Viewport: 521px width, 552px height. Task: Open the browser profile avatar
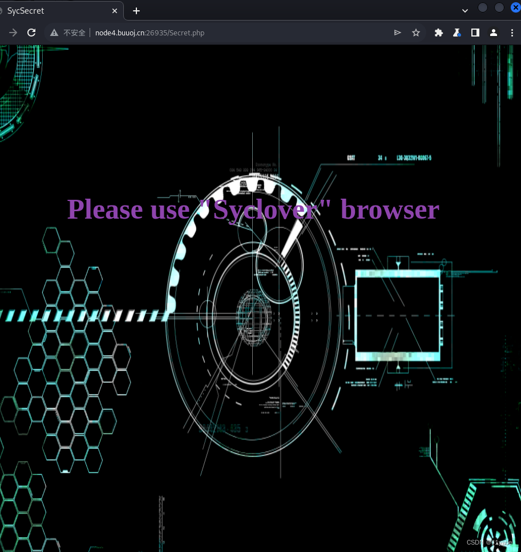click(493, 33)
